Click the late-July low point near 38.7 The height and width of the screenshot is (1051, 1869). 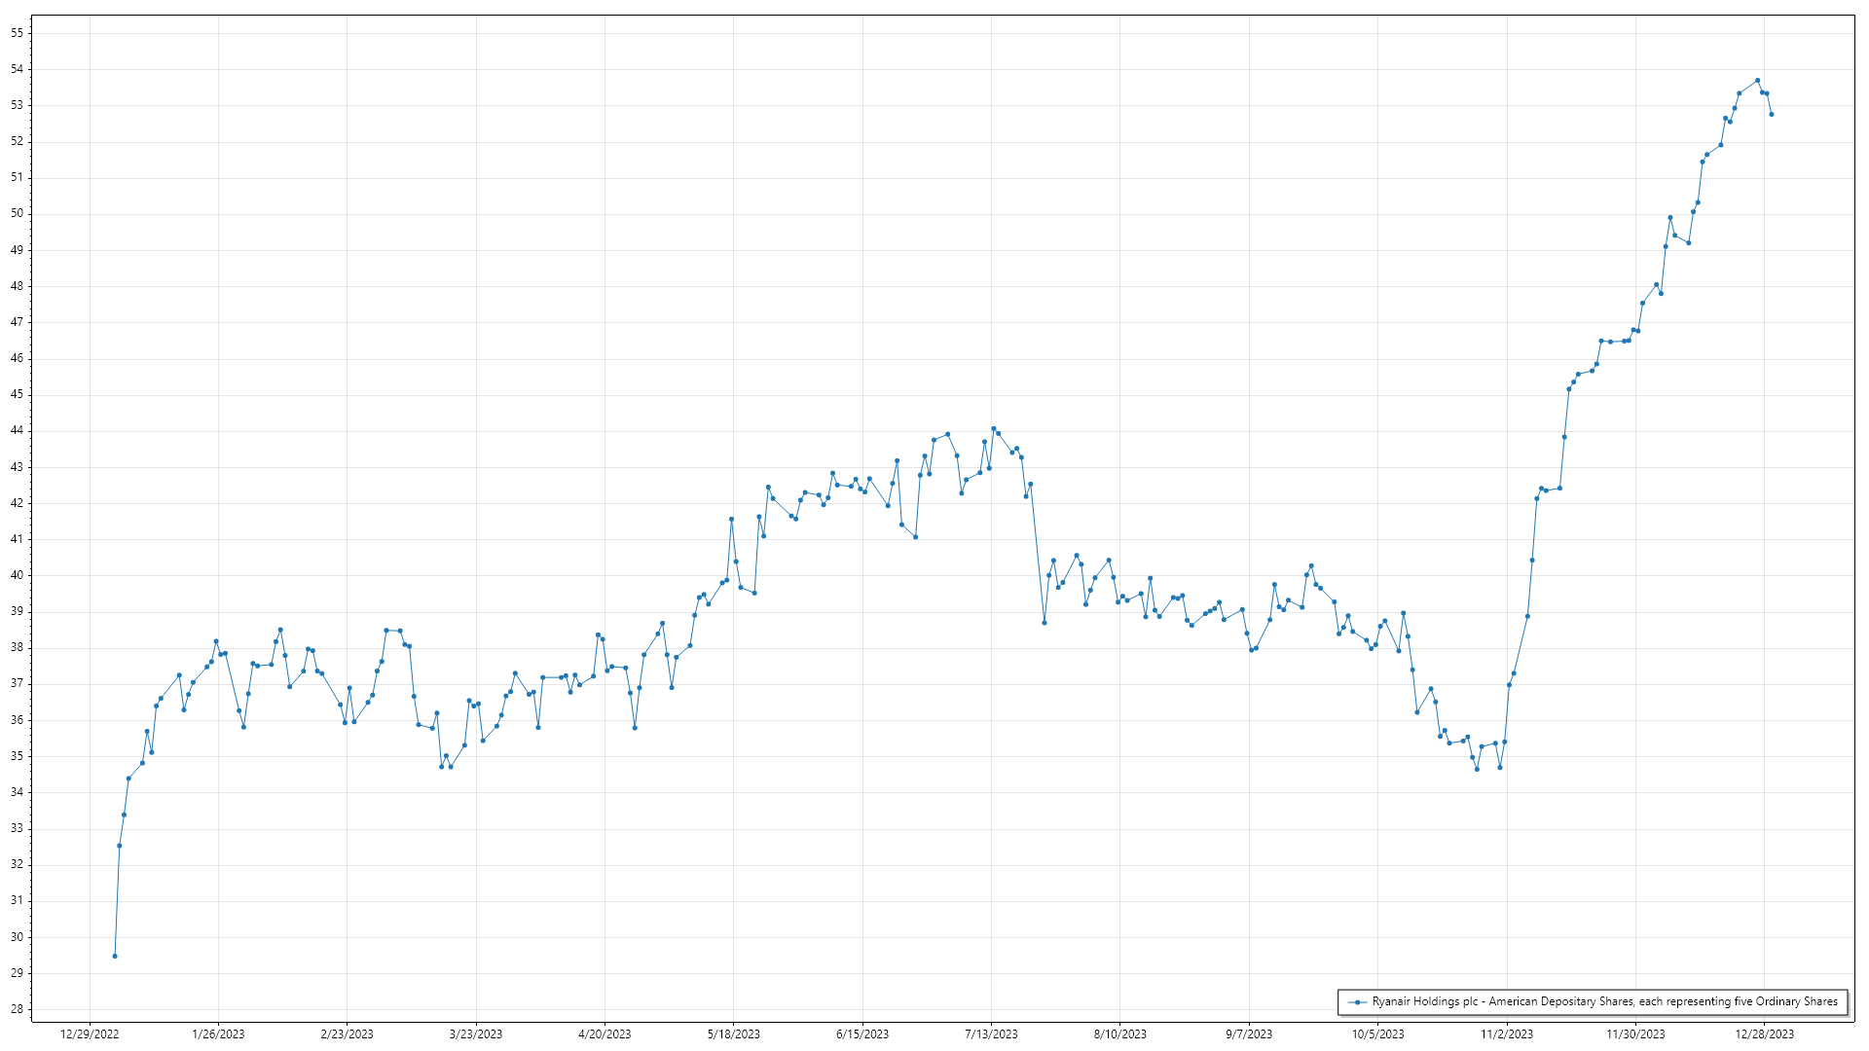(1044, 623)
